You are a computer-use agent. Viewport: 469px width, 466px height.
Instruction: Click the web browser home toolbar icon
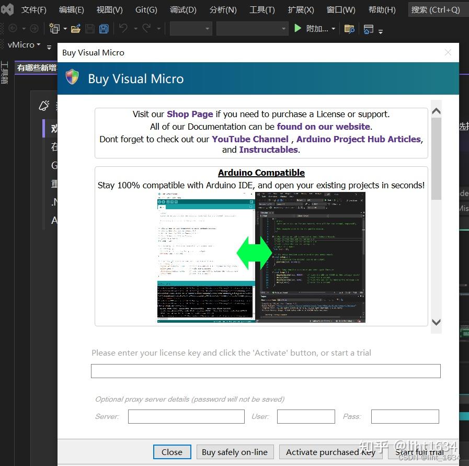pos(369,30)
